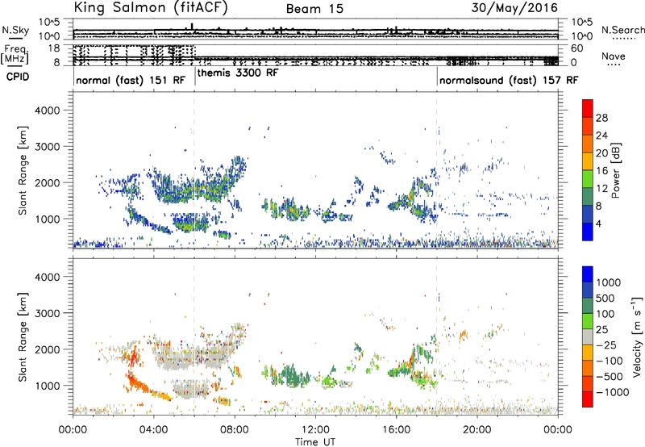This screenshot has width=645, height=447.
Task: Click the "500" tick on Velocity colorbar
Action: 605,299
